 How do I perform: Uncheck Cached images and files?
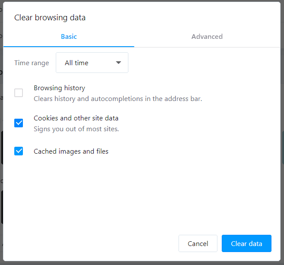(19, 151)
